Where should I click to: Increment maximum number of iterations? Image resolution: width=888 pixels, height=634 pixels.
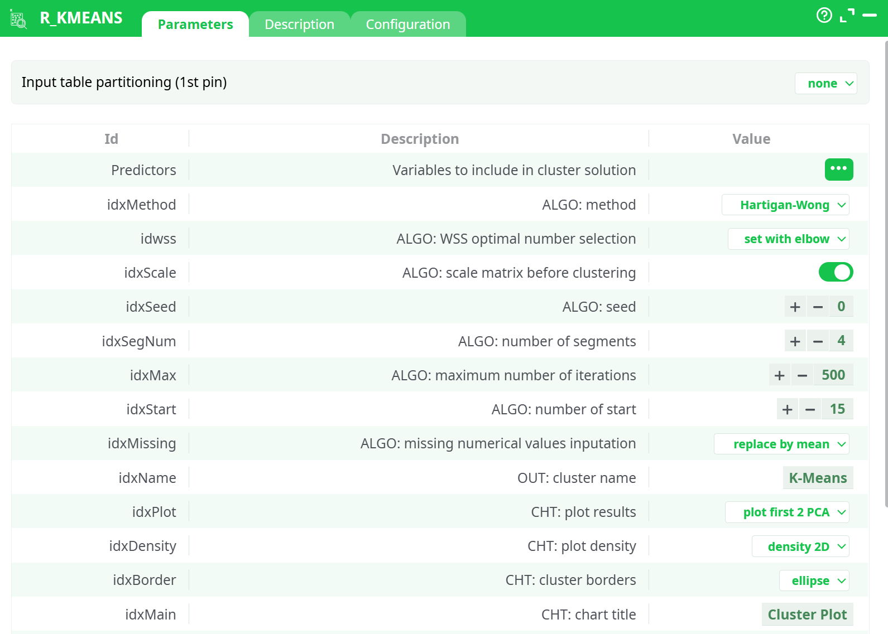779,375
